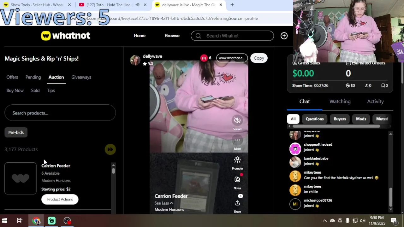The height and width of the screenshot is (227, 404).
Task: Open Task View on the taskbar
Action: click(20, 221)
